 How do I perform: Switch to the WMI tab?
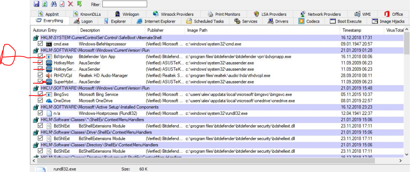(363, 14)
